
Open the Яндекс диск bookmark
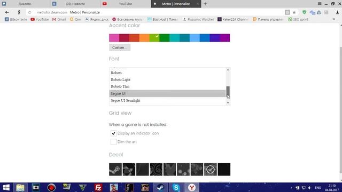[97, 19]
